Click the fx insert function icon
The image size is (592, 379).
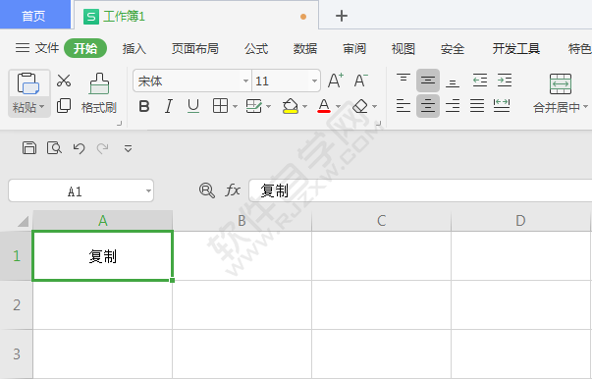[233, 190]
